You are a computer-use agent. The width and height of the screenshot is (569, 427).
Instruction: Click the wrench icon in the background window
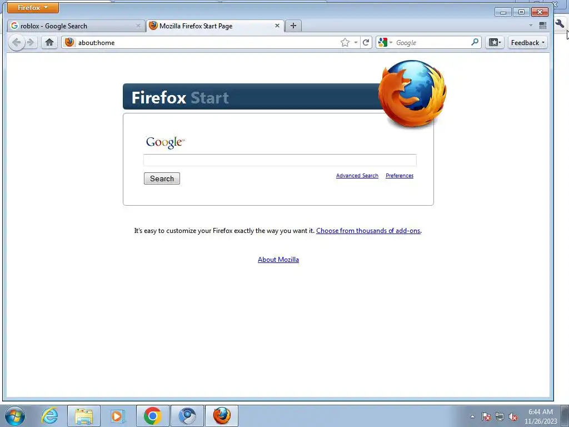[x=560, y=24]
